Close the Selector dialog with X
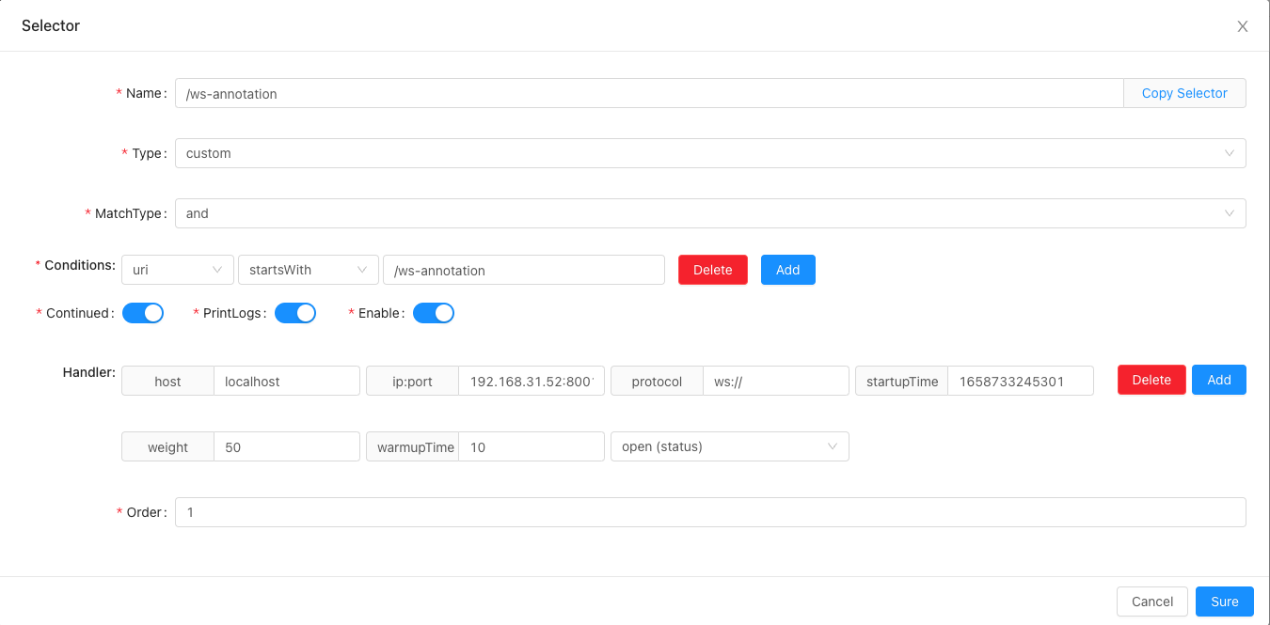The height and width of the screenshot is (625, 1270). pyautogui.click(x=1242, y=26)
